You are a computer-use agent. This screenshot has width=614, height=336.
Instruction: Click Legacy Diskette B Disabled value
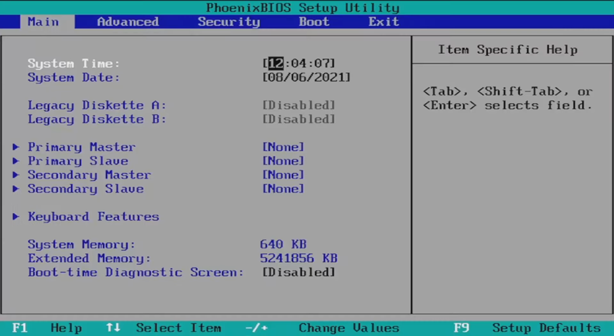pyautogui.click(x=299, y=119)
